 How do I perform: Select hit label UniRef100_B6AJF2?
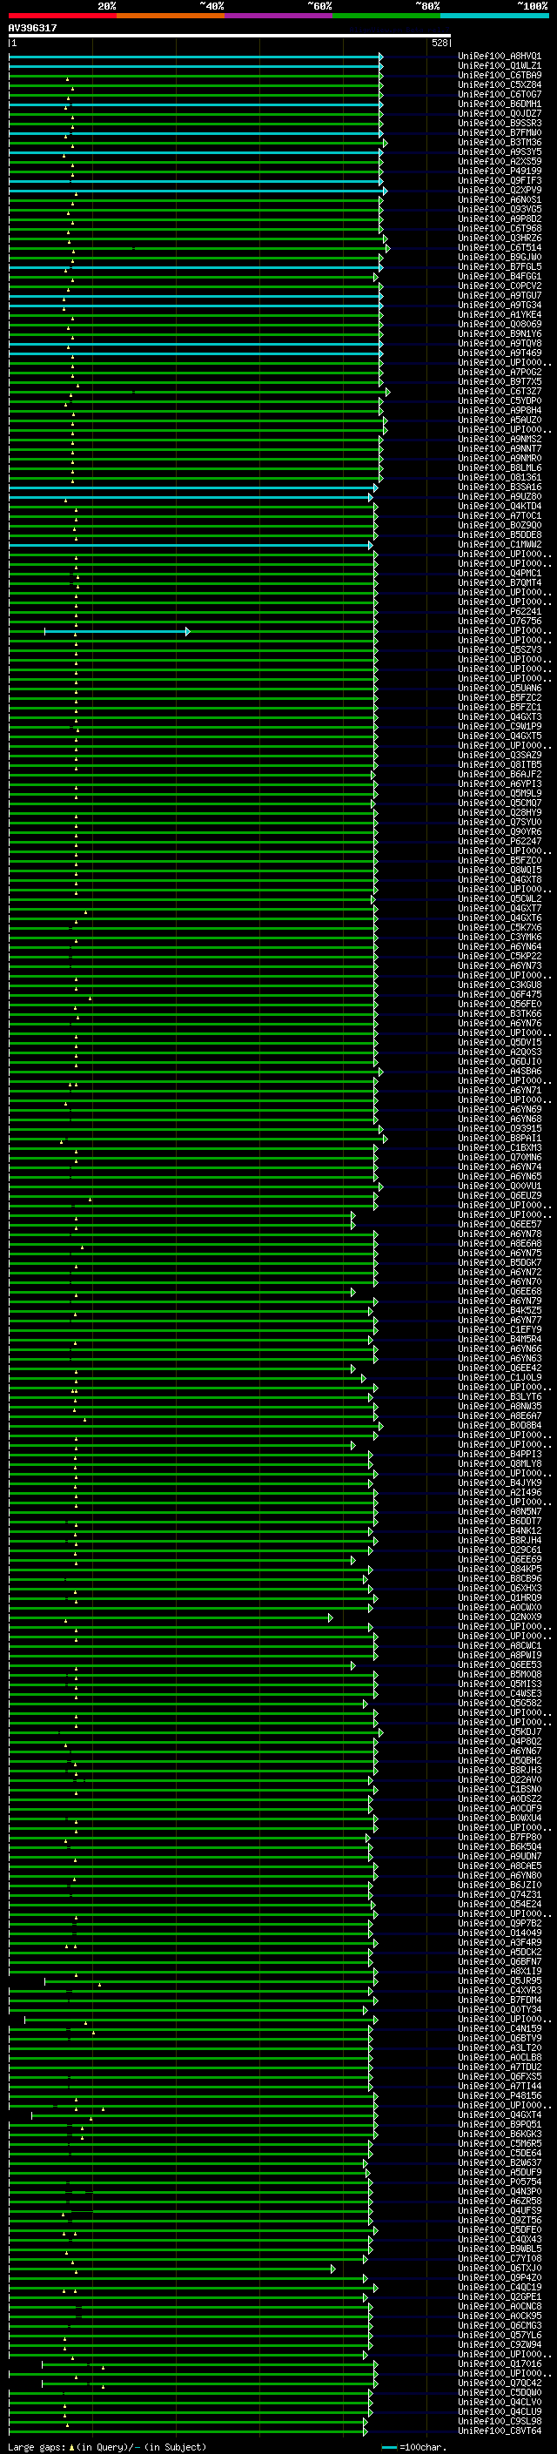(500, 775)
